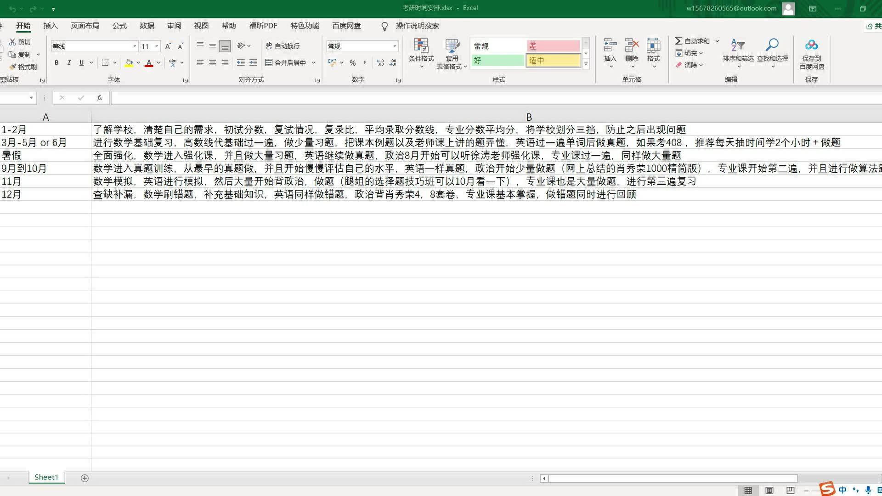Click the Sort and Filter icon
This screenshot has height=496, width=882.
[738, 46]
